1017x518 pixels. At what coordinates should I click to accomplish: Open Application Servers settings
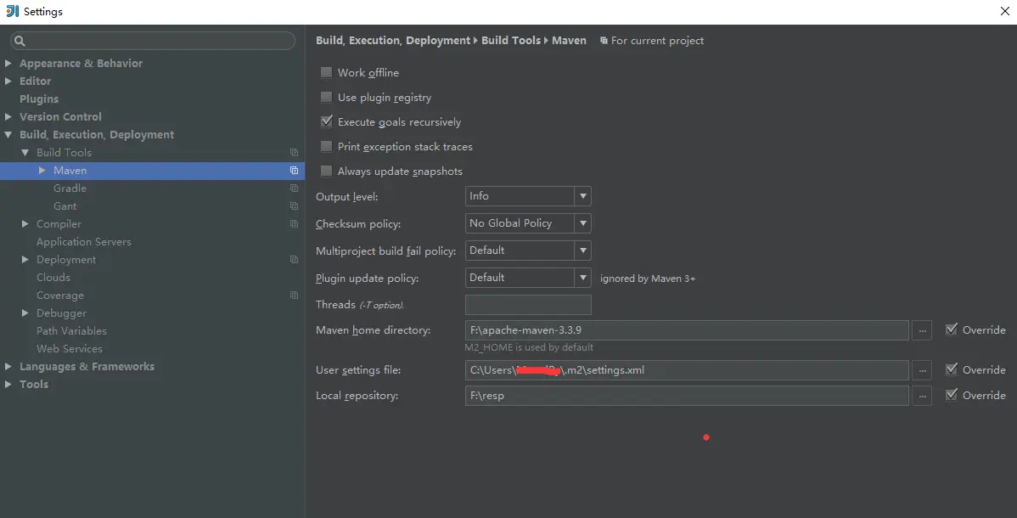point(84,241)
